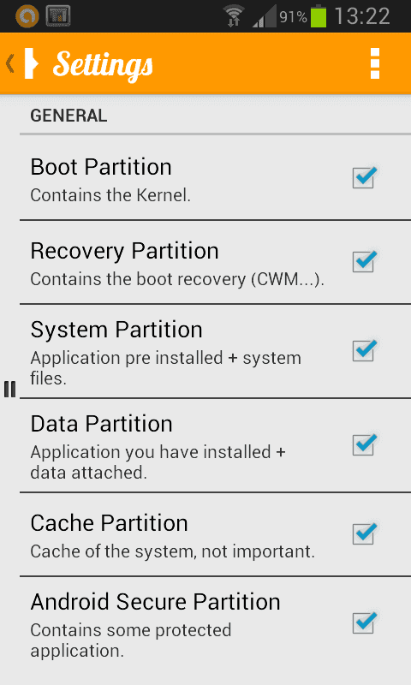The height and width of the screenshot is (685, 411).
Task: Open the three-dot overflow menu
Action: [x=375, y=63]
